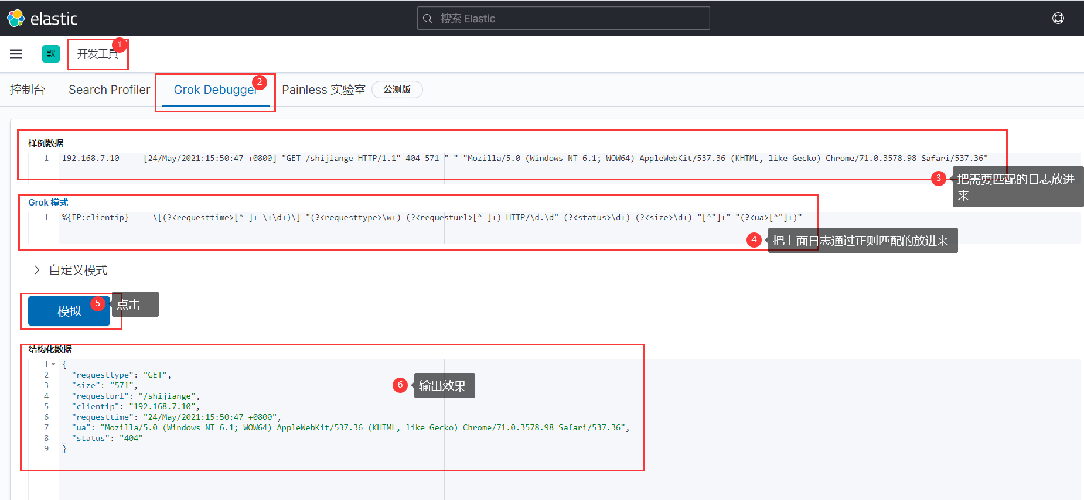Click the 模拟 simulate button
This screenshot has height=500, width=1084.
click(x=69, y=311)
